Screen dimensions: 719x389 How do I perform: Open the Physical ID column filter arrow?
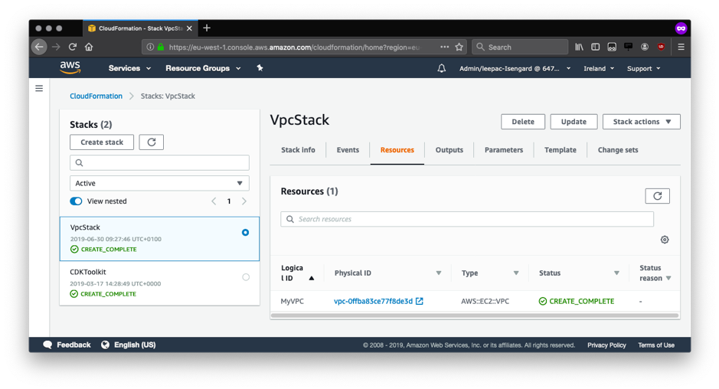click(x=439, y=273)
